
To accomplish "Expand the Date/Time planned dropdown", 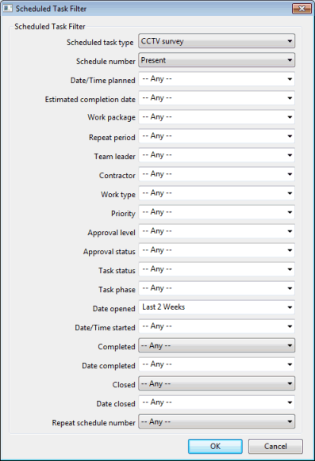I will [x=217, y=79].
